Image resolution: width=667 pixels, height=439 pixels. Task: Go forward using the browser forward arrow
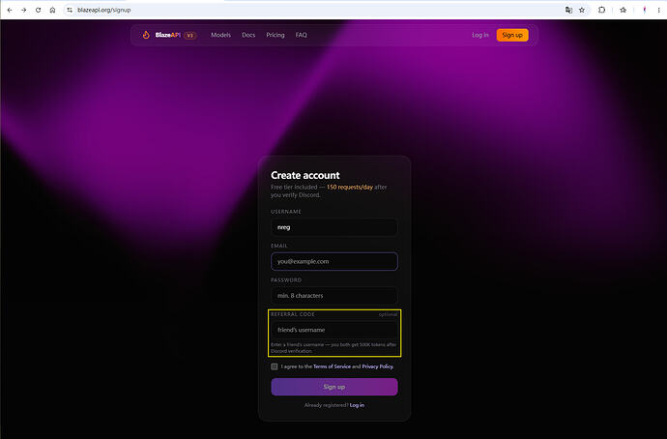click(24, 10)
